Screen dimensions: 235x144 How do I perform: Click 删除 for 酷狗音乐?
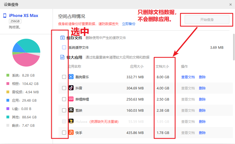tap(202, 77)
